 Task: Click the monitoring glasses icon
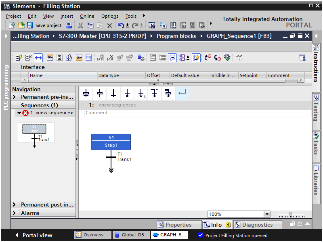(x=239, y=57)
